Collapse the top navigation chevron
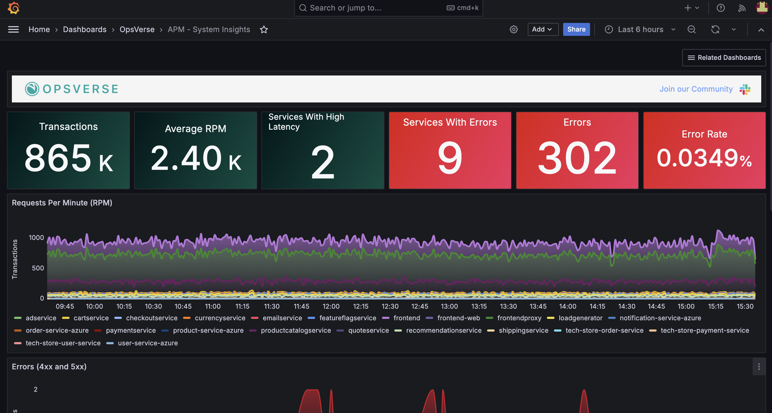Viewport: 772px width, 413px height. pyautogui.click(x=761, y=29)
